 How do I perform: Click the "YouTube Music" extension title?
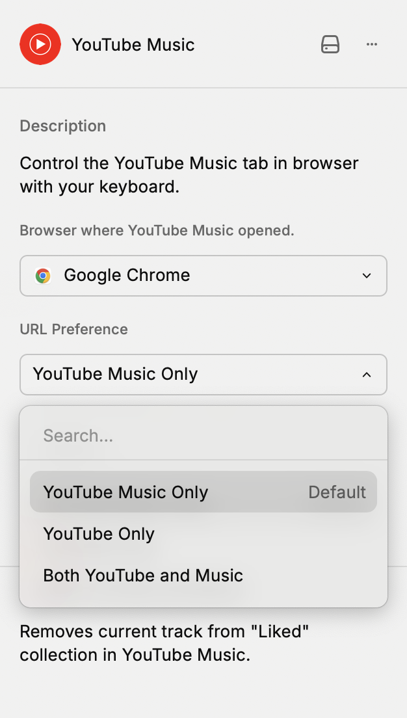[133, 45]
